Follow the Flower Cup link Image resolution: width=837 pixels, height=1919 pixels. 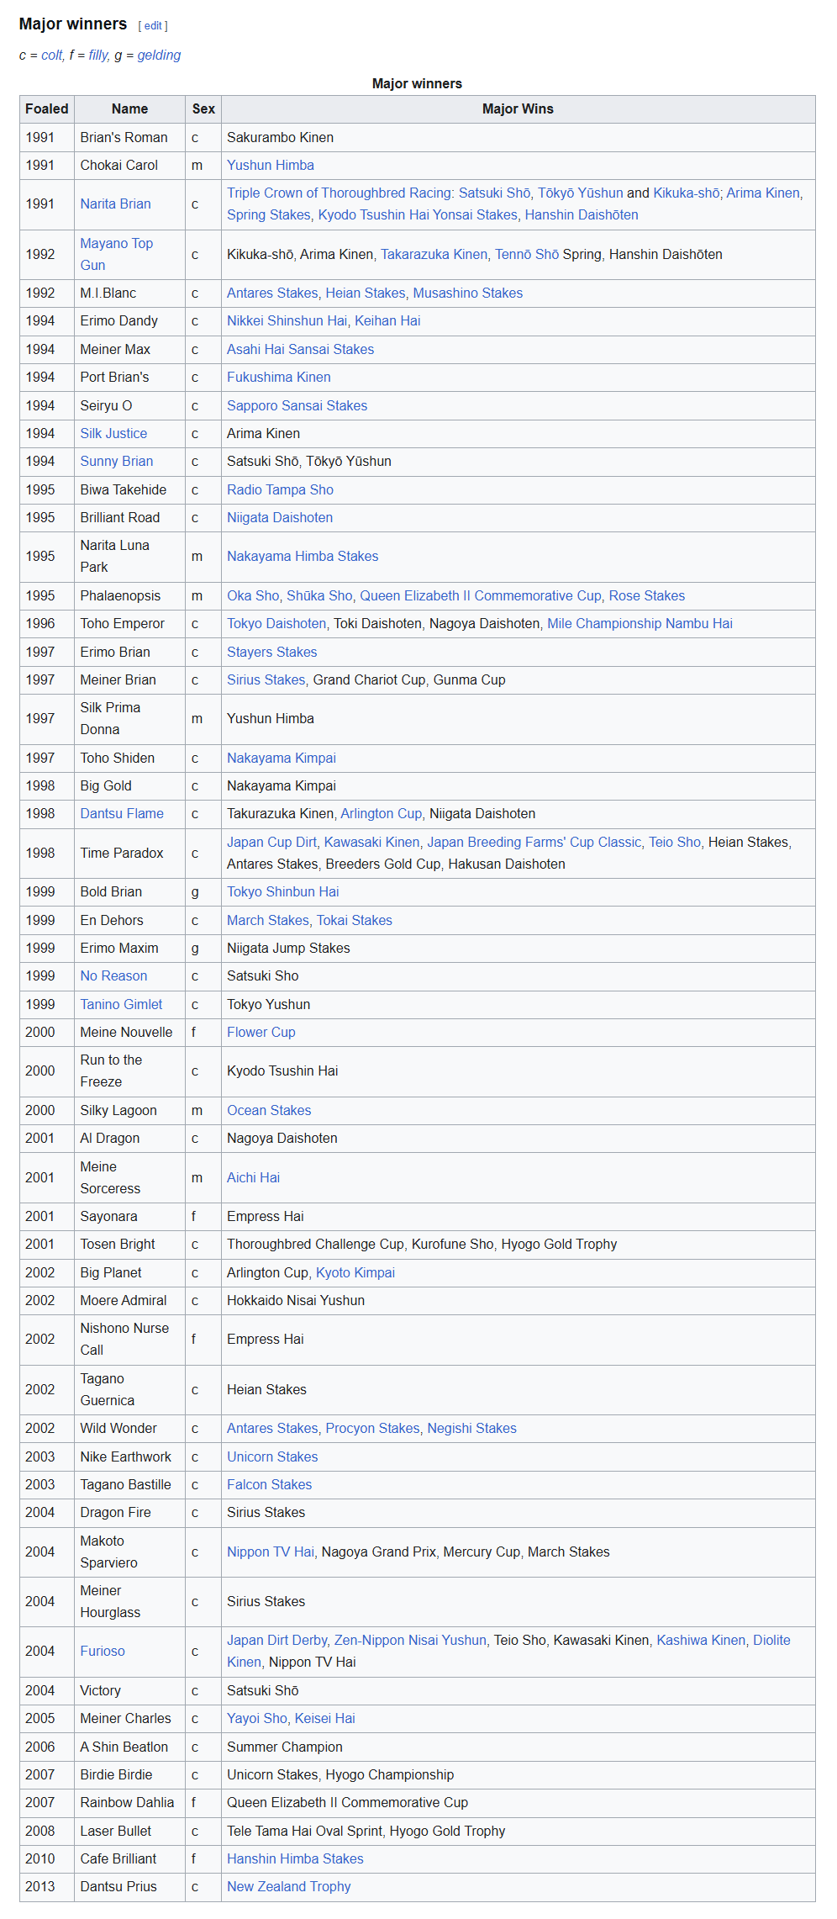coord(261,1033)
